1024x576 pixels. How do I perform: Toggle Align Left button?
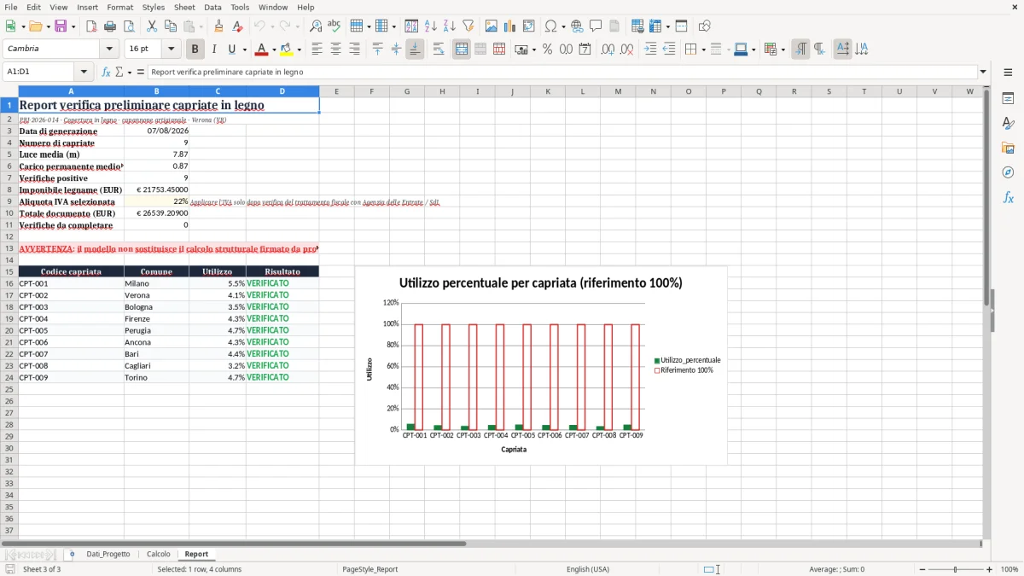point(317,49)
